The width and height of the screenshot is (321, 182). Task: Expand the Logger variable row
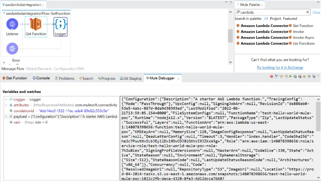pyautogui.click(x=6, y=99)
